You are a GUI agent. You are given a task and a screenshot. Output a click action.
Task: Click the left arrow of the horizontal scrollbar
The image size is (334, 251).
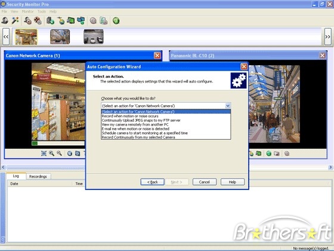point(3,167)
